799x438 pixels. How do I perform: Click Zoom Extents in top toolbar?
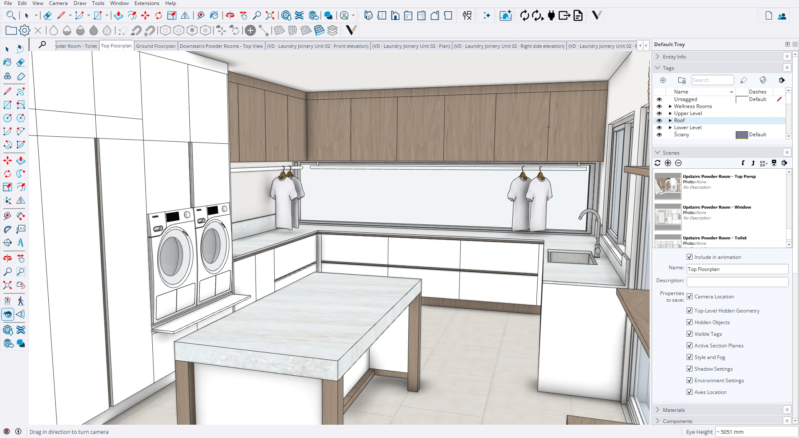pyautogui.click(x=270, y=16)
